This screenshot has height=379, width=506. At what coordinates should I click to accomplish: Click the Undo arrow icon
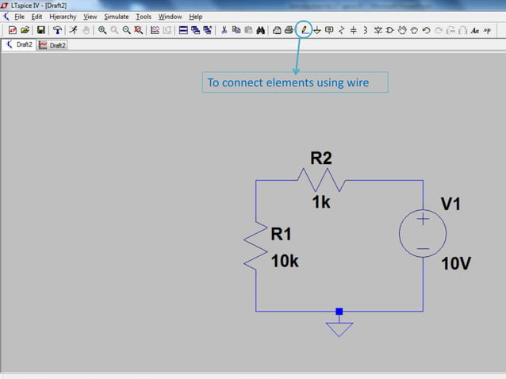(426, 30)
